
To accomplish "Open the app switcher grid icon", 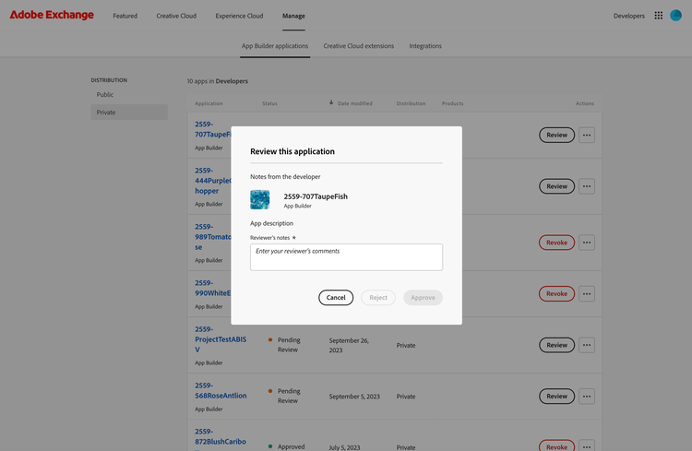I will pos(658,16).
